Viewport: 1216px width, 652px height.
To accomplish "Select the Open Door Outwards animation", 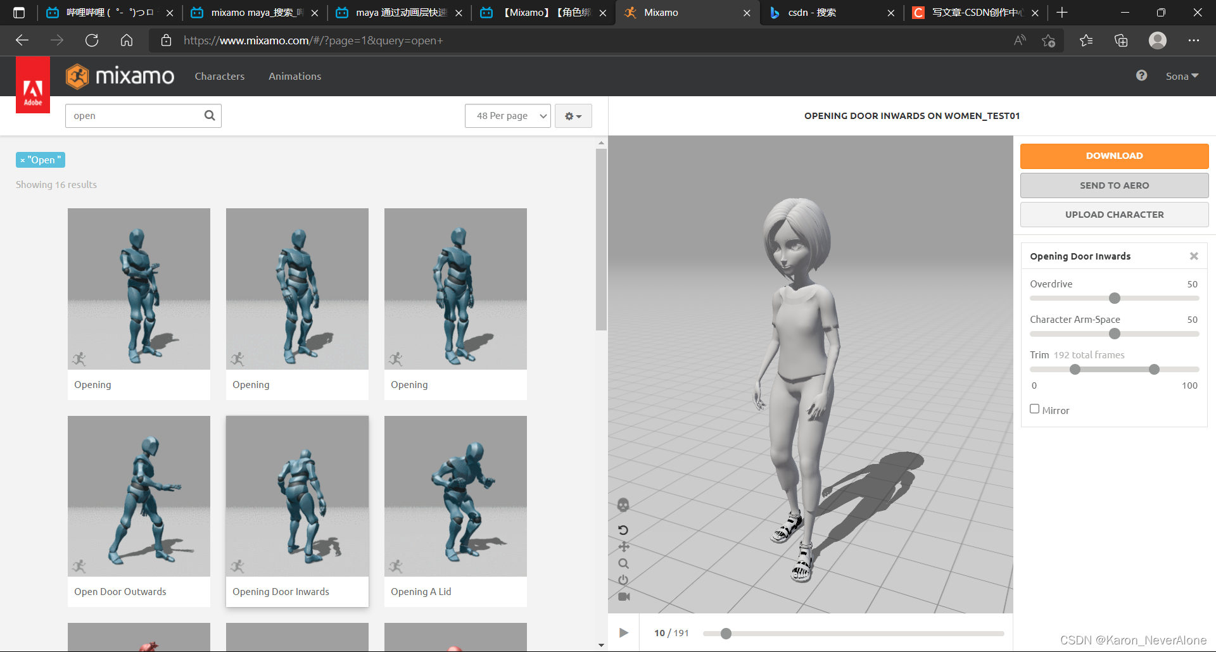I will [x=139, y=511].
